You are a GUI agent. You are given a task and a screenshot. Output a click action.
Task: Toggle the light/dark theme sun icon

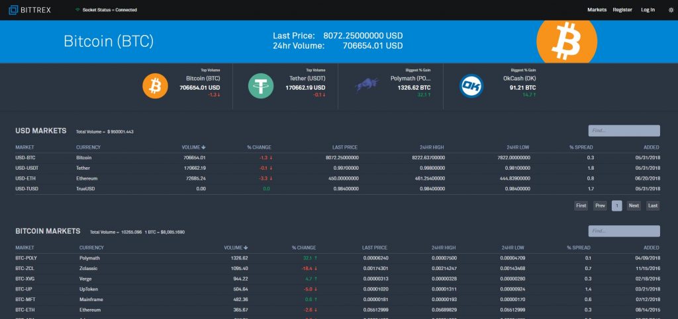(671, 10)
